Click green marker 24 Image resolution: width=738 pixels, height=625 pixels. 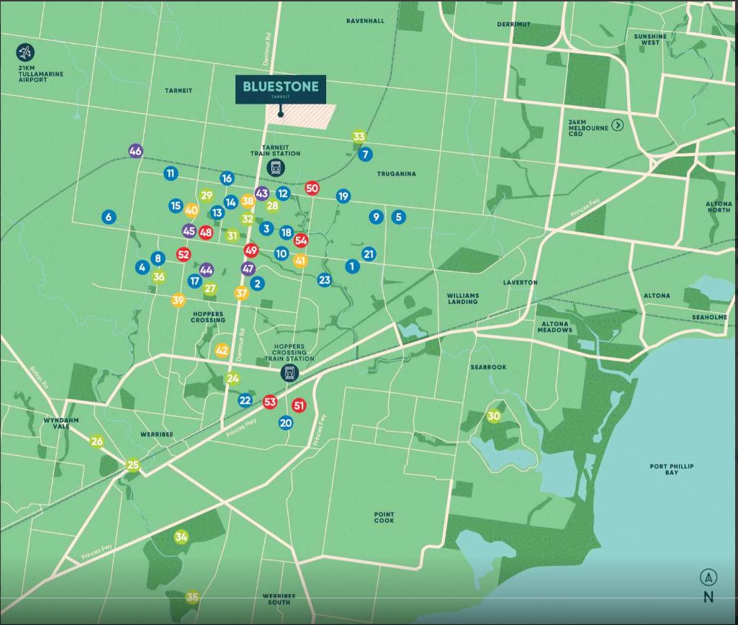[233, 379]
